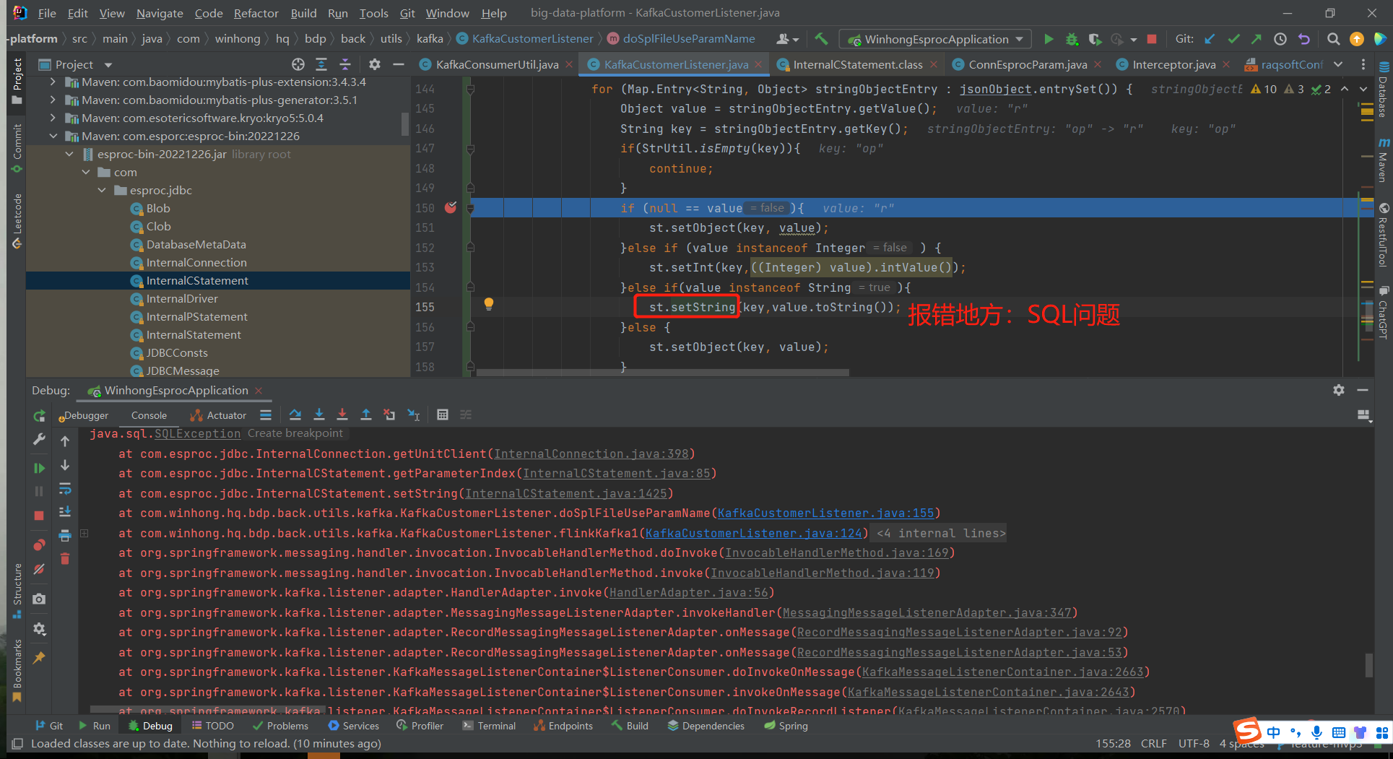The image size is (1393, 759).
Task: Click the Debug run icon in toolbar
Action: tap(1072, 39)
